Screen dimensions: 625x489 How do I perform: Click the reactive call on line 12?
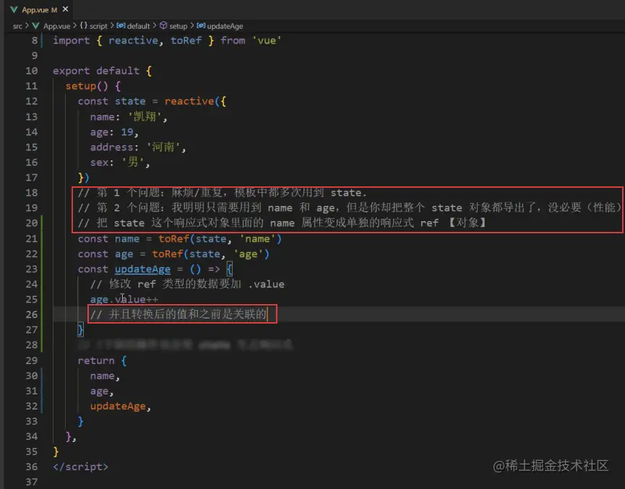(189, 101)
